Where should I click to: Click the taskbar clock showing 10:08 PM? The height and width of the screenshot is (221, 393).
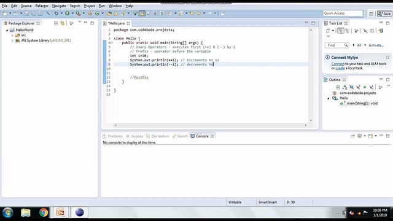tap(380, 212)
